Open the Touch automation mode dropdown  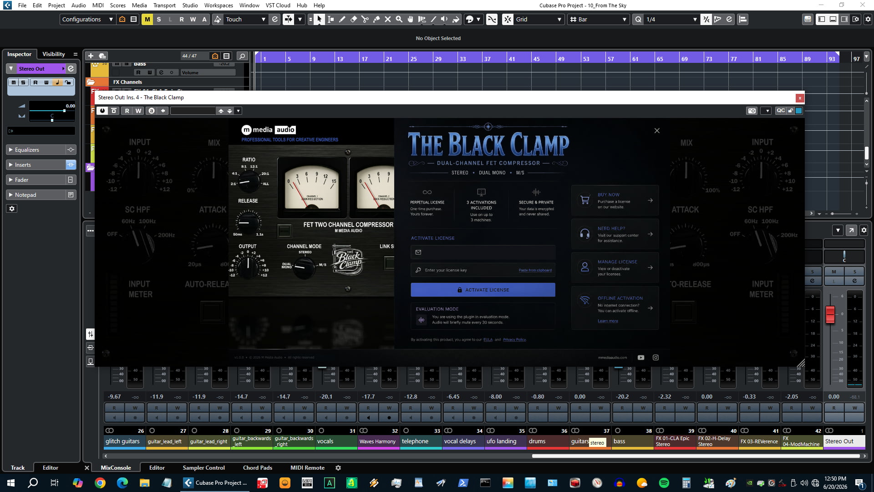[x=245, y=19]
